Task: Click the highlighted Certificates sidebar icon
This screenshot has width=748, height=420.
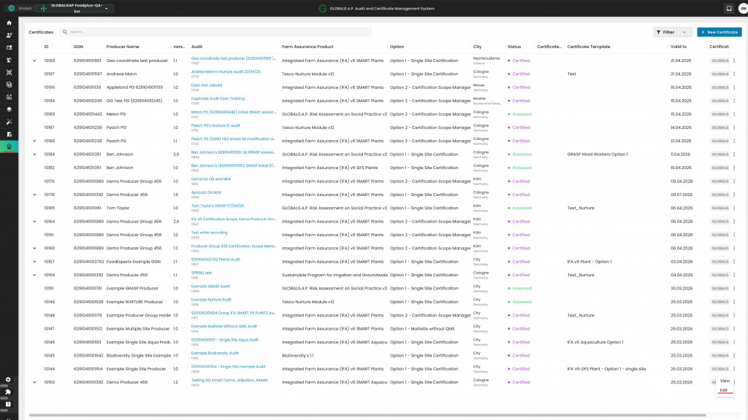Action: pyautogui.click(x=9, y=147)
